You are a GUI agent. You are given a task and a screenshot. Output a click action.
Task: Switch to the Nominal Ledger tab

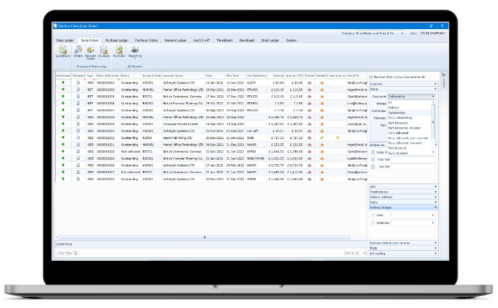pyautogui.click(x=176, y=40)
